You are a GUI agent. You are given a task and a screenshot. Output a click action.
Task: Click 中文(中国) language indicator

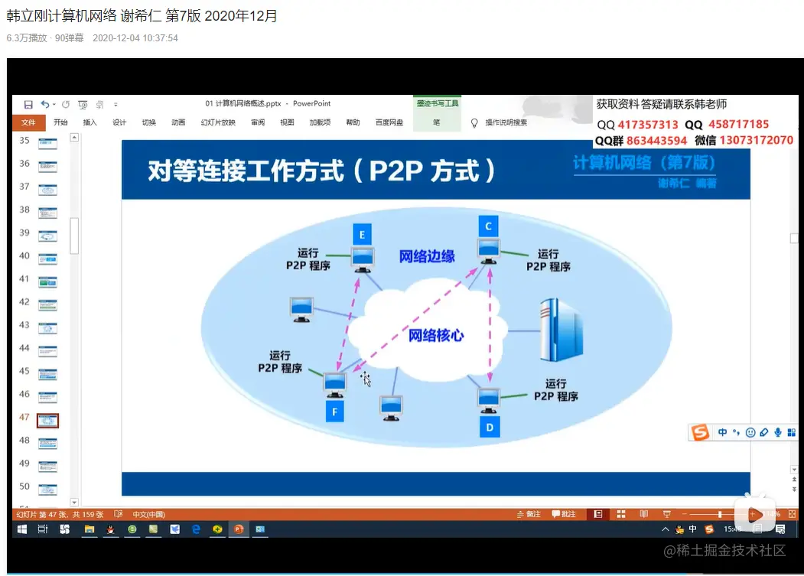click(x=148, y=515)
